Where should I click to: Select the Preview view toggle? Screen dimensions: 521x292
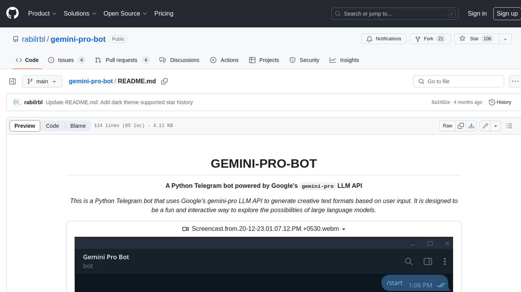(x=25, y=126)
